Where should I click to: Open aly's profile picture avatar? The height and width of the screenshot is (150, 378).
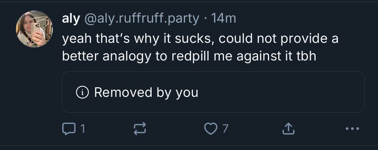[x=34, y=29]
